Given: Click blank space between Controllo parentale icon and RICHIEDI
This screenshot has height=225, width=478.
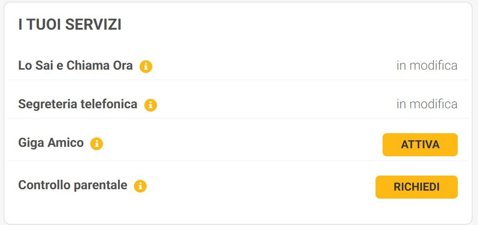Looking at the screenshot, I should point(259,186).
